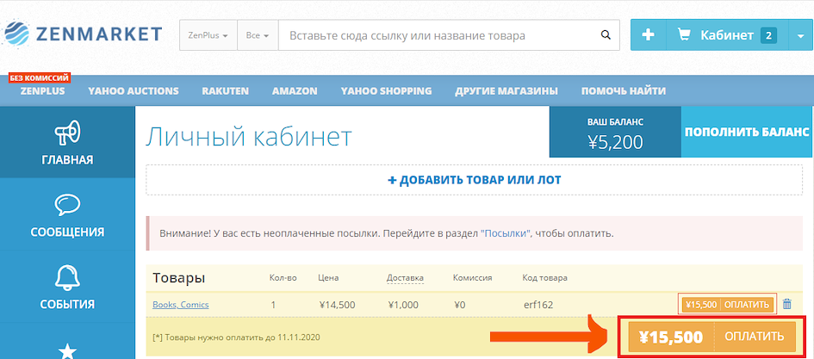Click the megaphone icon for Главная
Viewport: 814px width, 359px height.
tap(67, 133)
